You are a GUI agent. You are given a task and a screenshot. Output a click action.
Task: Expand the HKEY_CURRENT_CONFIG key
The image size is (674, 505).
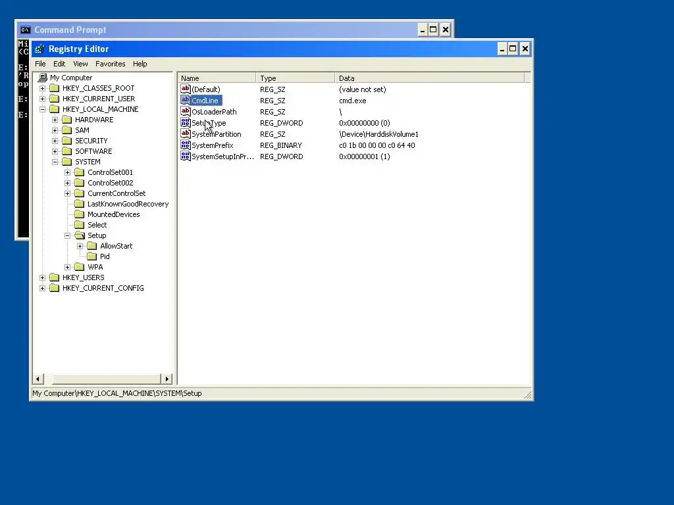[x=42, y=288]
